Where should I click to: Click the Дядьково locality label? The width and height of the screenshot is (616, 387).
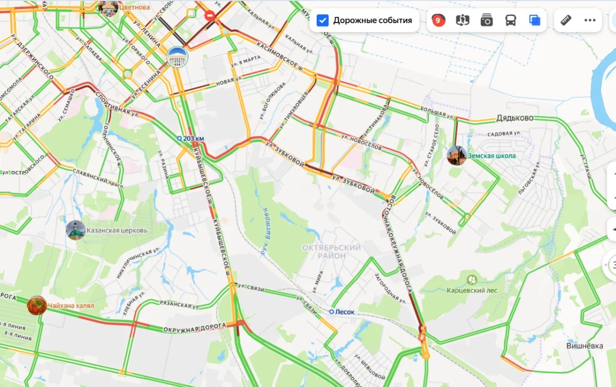(x=515, y=118)
